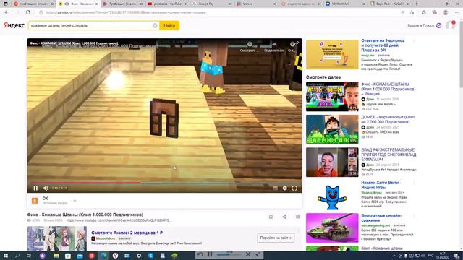
Task: Switch to the 'Eagle Rent' tab
Action: (x=388, y=4)
